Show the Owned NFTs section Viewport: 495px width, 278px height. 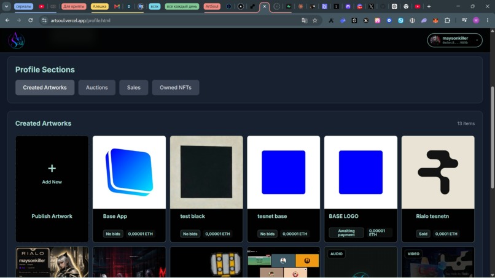(176, 87)
